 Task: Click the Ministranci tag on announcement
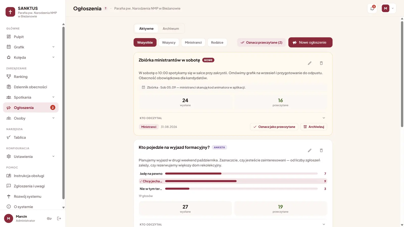[x=149, y=127]
